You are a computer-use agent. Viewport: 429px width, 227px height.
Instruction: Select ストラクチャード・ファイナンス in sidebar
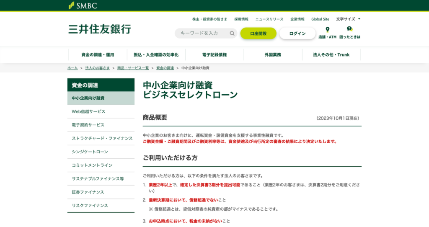pos(101,138)
